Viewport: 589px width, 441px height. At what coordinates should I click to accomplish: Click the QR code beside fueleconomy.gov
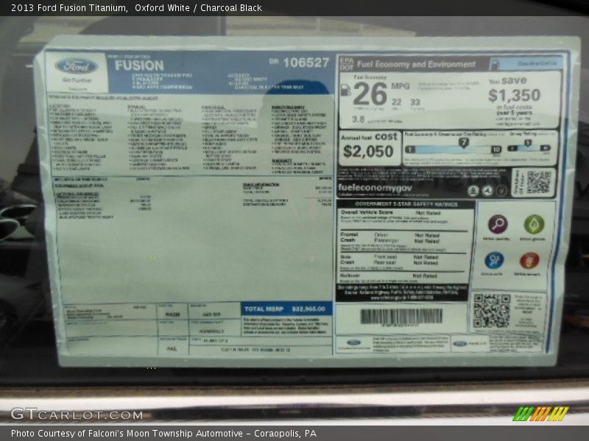coord(539,182)
